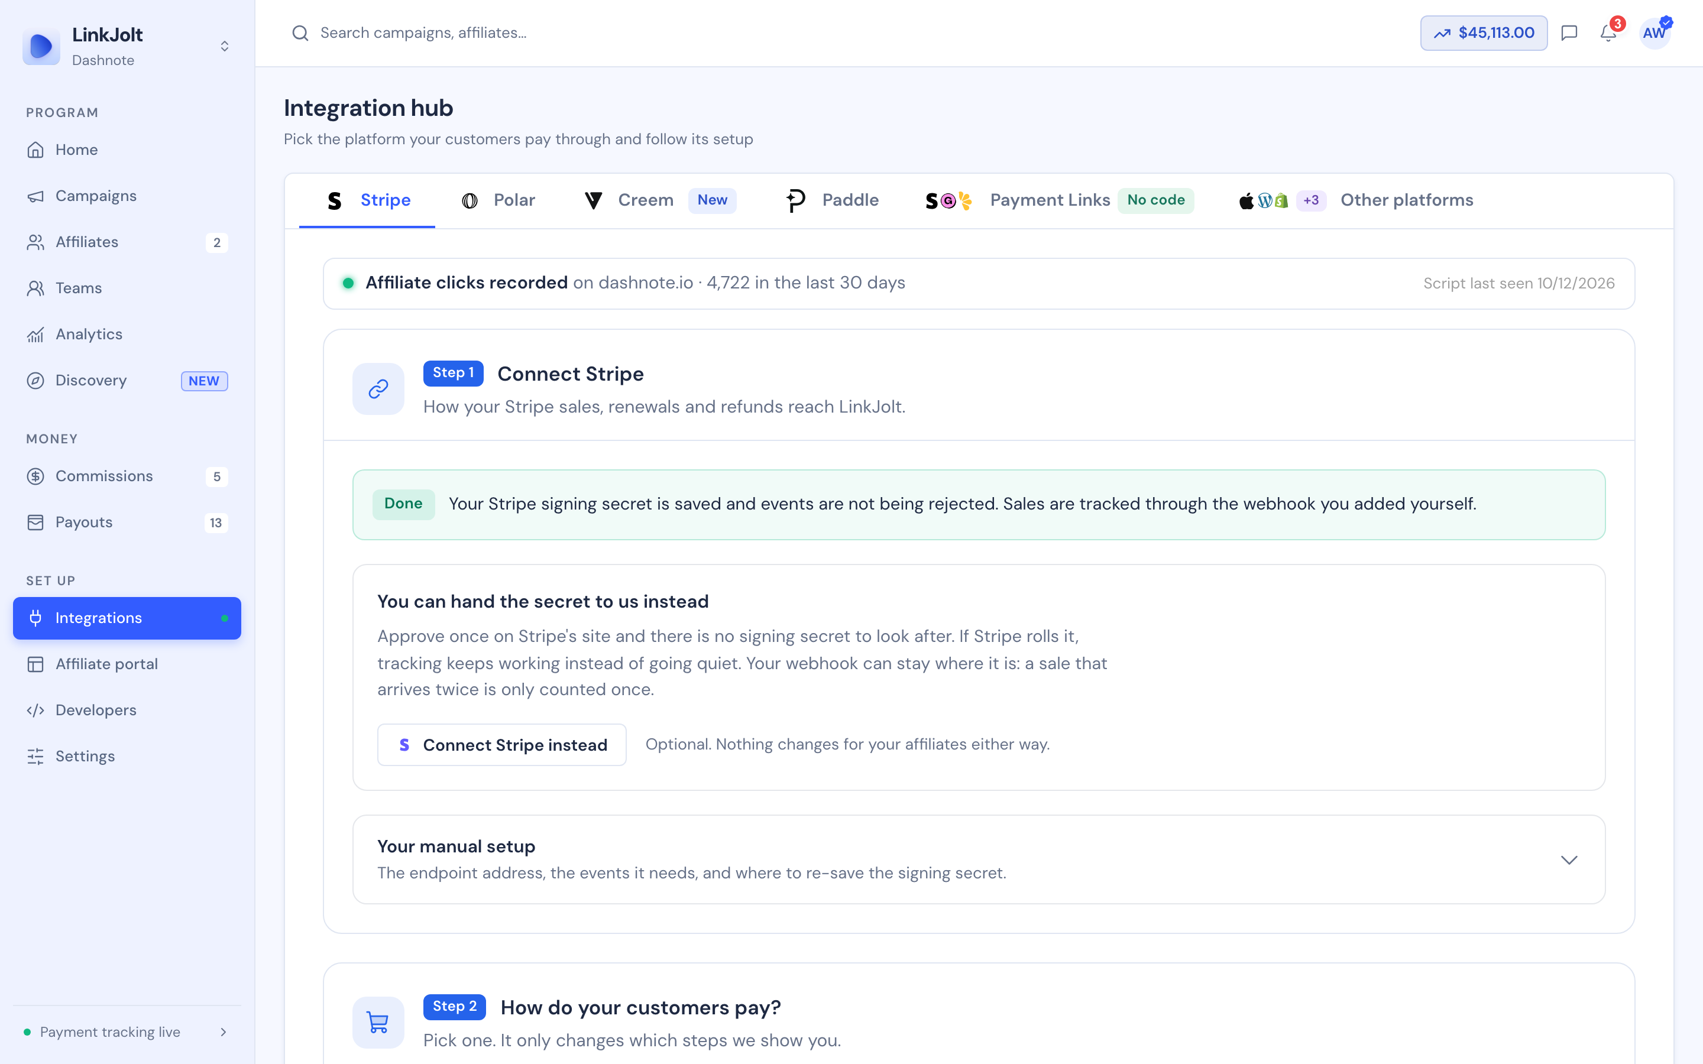
Task: Click the No code badge
Action: click(1155, 200)
